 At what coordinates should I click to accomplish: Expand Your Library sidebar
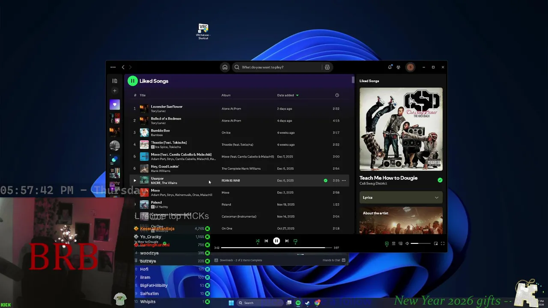pyautogui.click(x=115, y=81)
